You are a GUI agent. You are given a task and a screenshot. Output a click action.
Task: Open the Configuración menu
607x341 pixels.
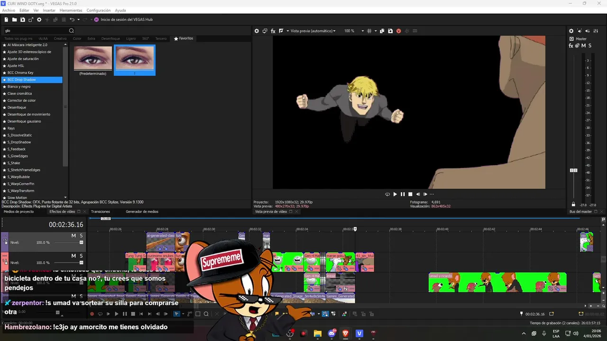[98, 10]
